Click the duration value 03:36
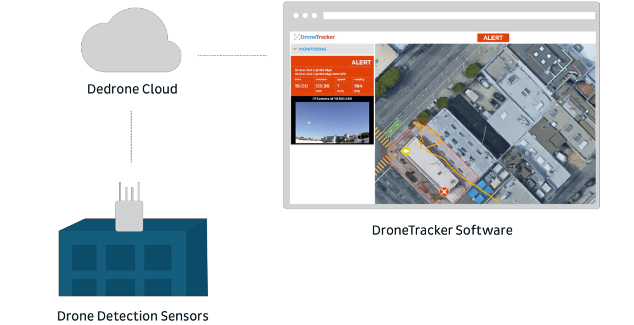 (x=322, y=86)
